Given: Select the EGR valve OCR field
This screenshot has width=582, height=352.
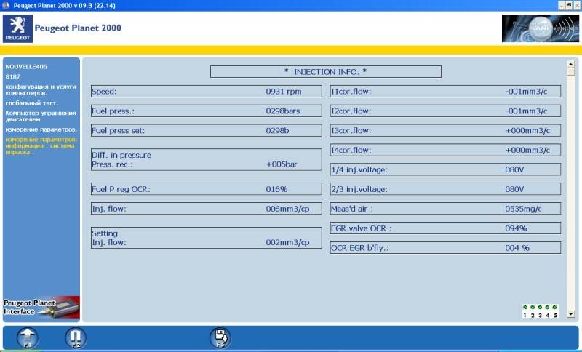Looking at the screenshot, I should tap(445, 228).
